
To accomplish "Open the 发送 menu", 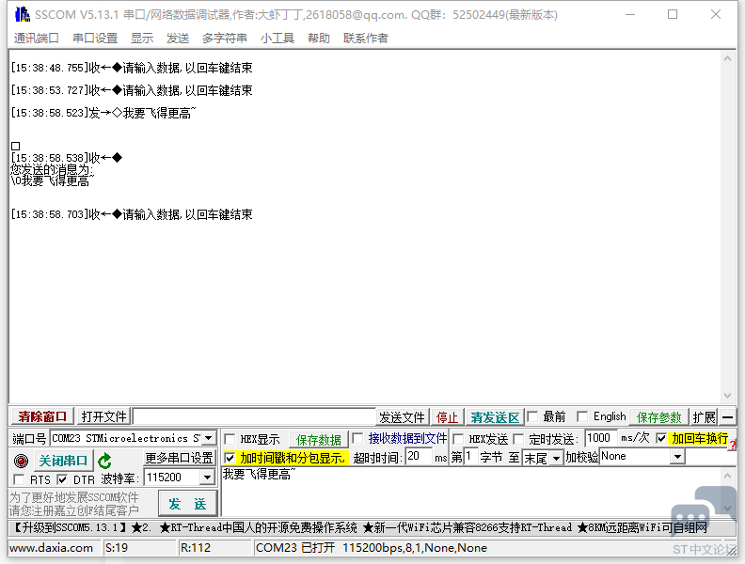I will tap(178, 38).
